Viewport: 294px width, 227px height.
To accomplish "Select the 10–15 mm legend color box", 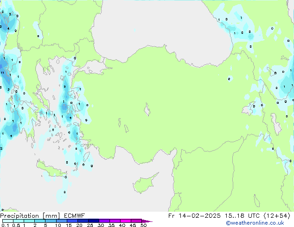I will [x=61, y=221].
